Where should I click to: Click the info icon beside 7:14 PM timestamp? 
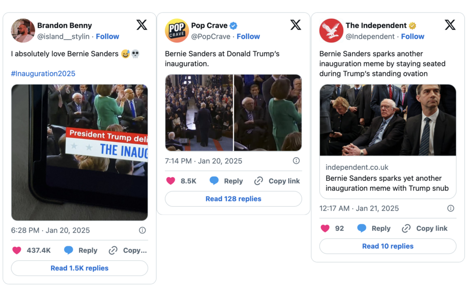(296, 161)
